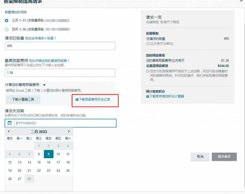The height and width of the screenshot is (194, 245).
Task: Click the download icon before 下载预留费用历史记录
Action: point(77,100)
